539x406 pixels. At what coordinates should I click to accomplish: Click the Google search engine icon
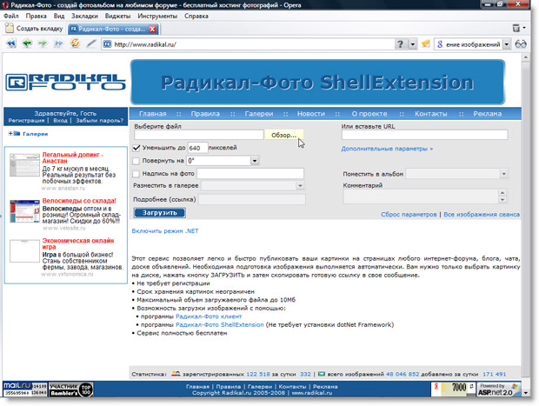pyautogui.click(x=440, y=44)
